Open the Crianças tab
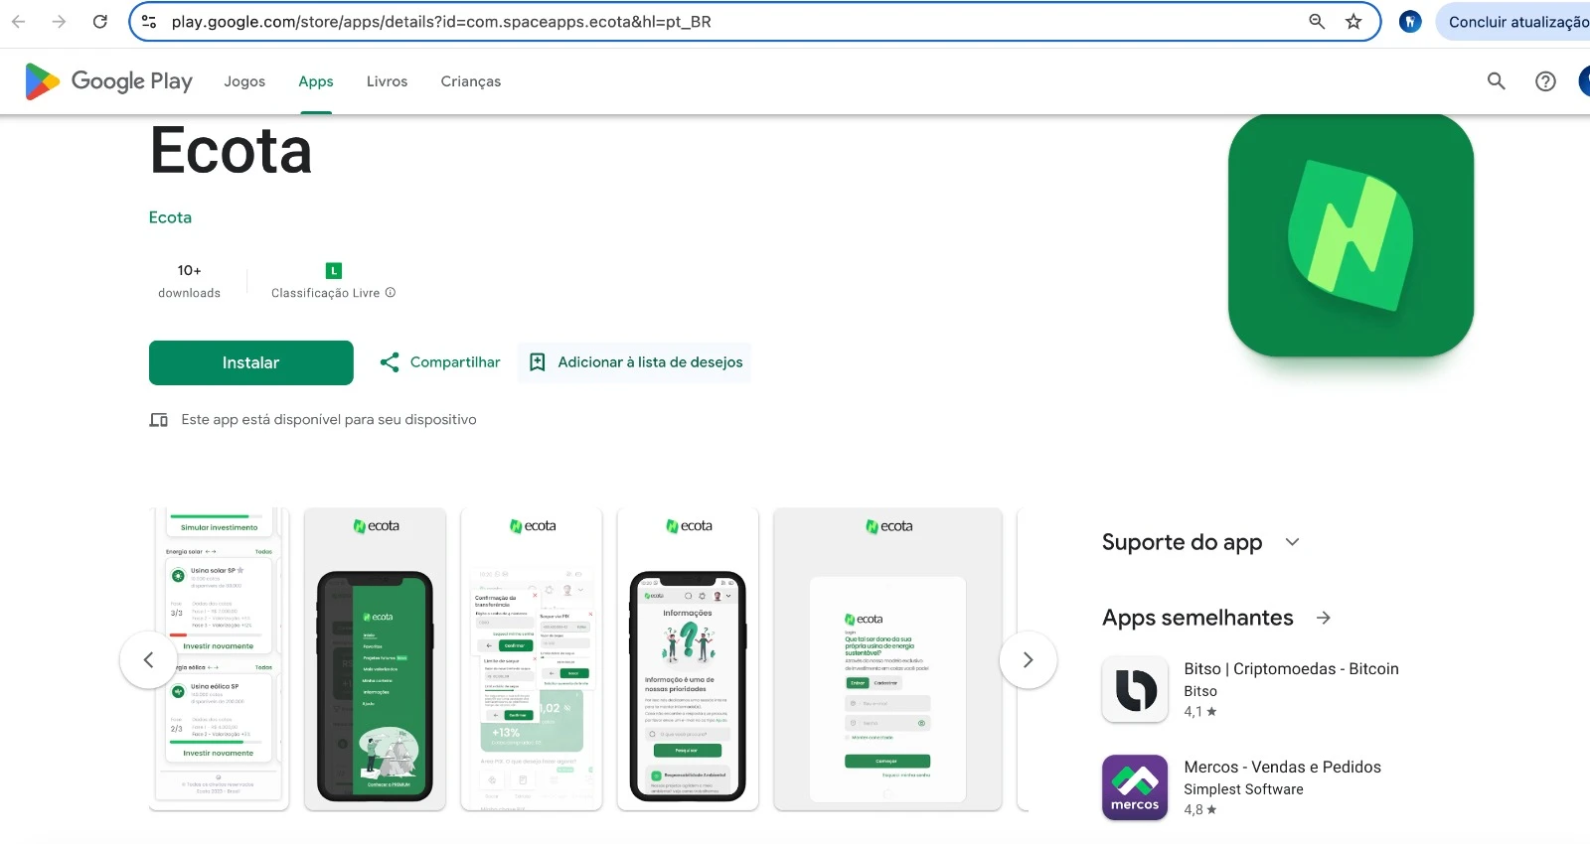Image resolution: width=1590 pixels, height=844 pixels. click(x=471, y=81)
